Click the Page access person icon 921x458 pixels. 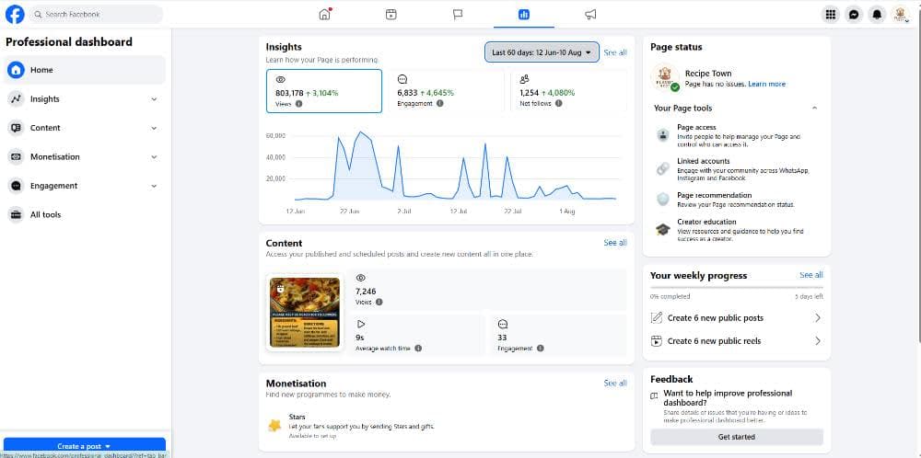(663, 135)
